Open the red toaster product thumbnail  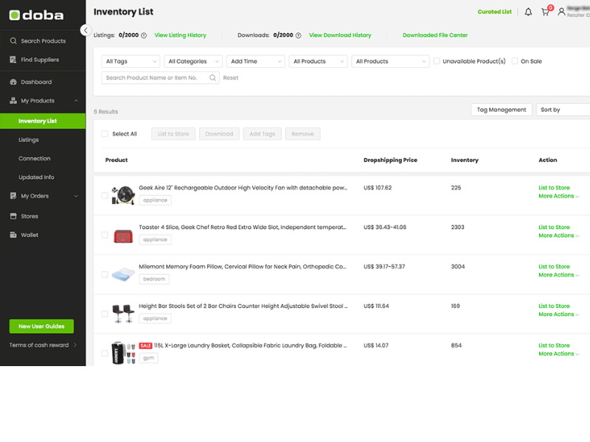pyautogui.click(x=123, y=236)
